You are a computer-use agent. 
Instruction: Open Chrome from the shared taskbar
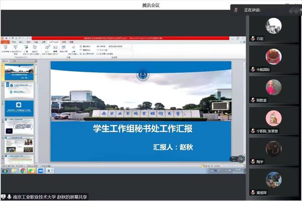(23, 171)
